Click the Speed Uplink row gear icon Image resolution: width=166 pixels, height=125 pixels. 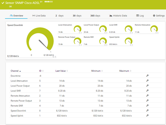point(147,115)
